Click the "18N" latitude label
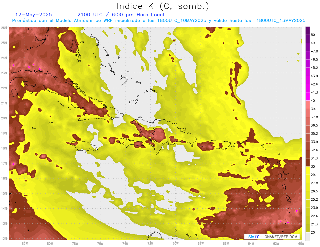The width and height of the screenshot is (320, 247). [x=4, y=148]
